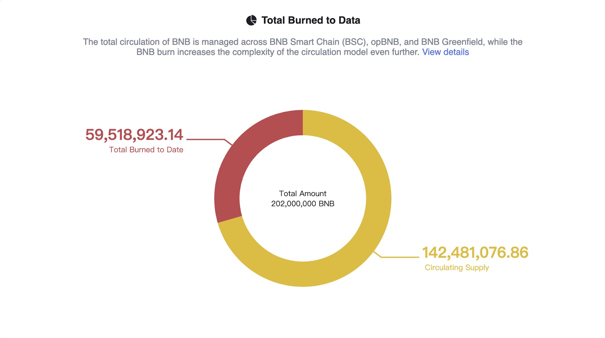Click the yellow leader line from the chart
Image resolution: width=605 pixels, height=338 pixels.
pos(399,257)
